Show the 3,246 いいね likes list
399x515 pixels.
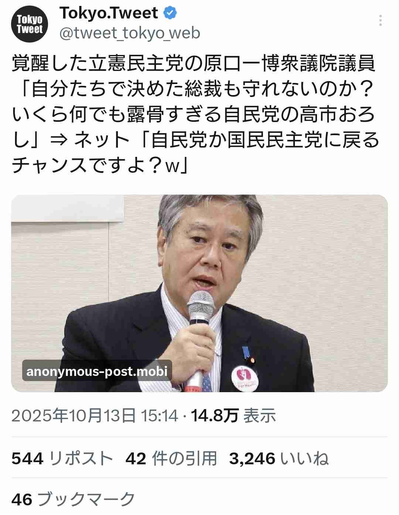(x=279, y=459)
